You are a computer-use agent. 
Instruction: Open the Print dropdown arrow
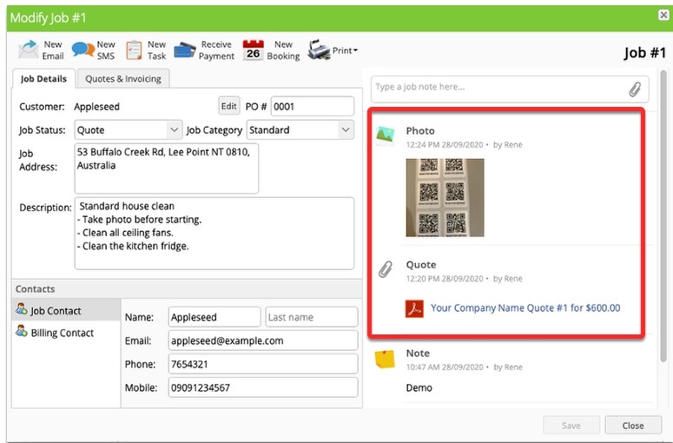(355, 50)
